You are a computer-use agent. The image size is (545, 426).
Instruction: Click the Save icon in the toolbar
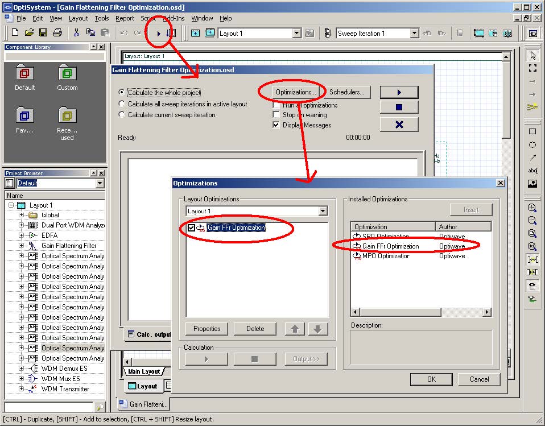(43, 33)
